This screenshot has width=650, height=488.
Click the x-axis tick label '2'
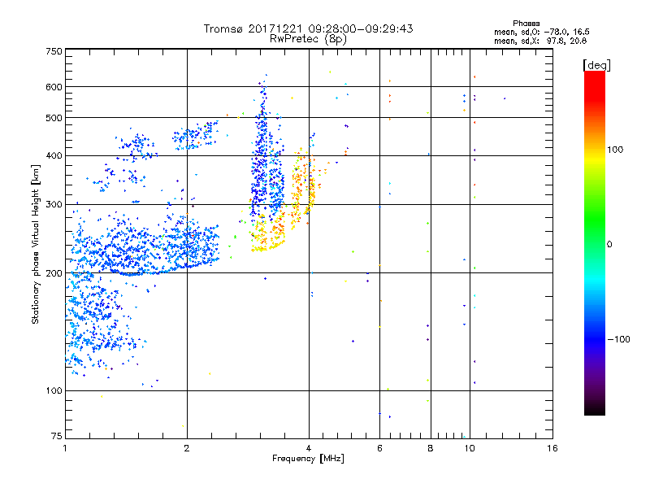[187, 448]
